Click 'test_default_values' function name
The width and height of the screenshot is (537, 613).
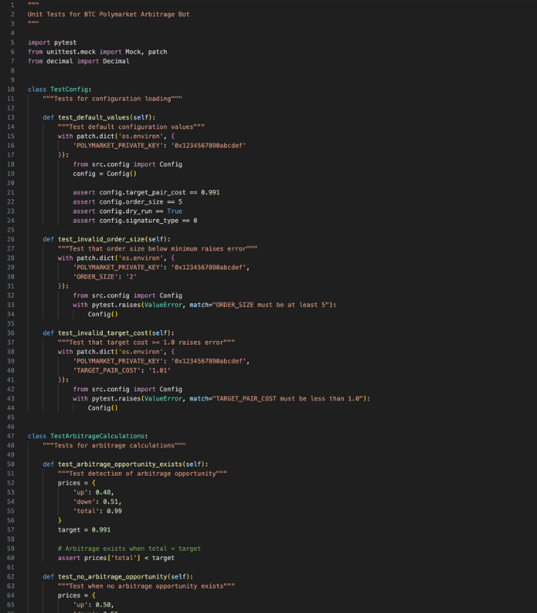pos(94,118)
